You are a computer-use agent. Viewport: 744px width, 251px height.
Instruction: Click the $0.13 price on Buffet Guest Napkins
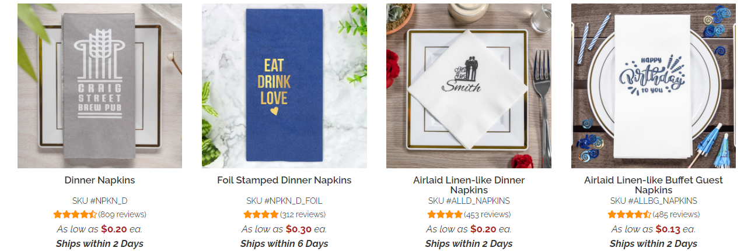(x=668, y=229)
